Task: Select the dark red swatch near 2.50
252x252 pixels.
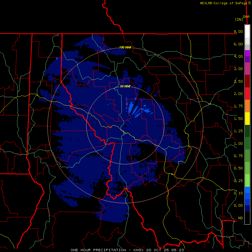Action: [247, 81]
